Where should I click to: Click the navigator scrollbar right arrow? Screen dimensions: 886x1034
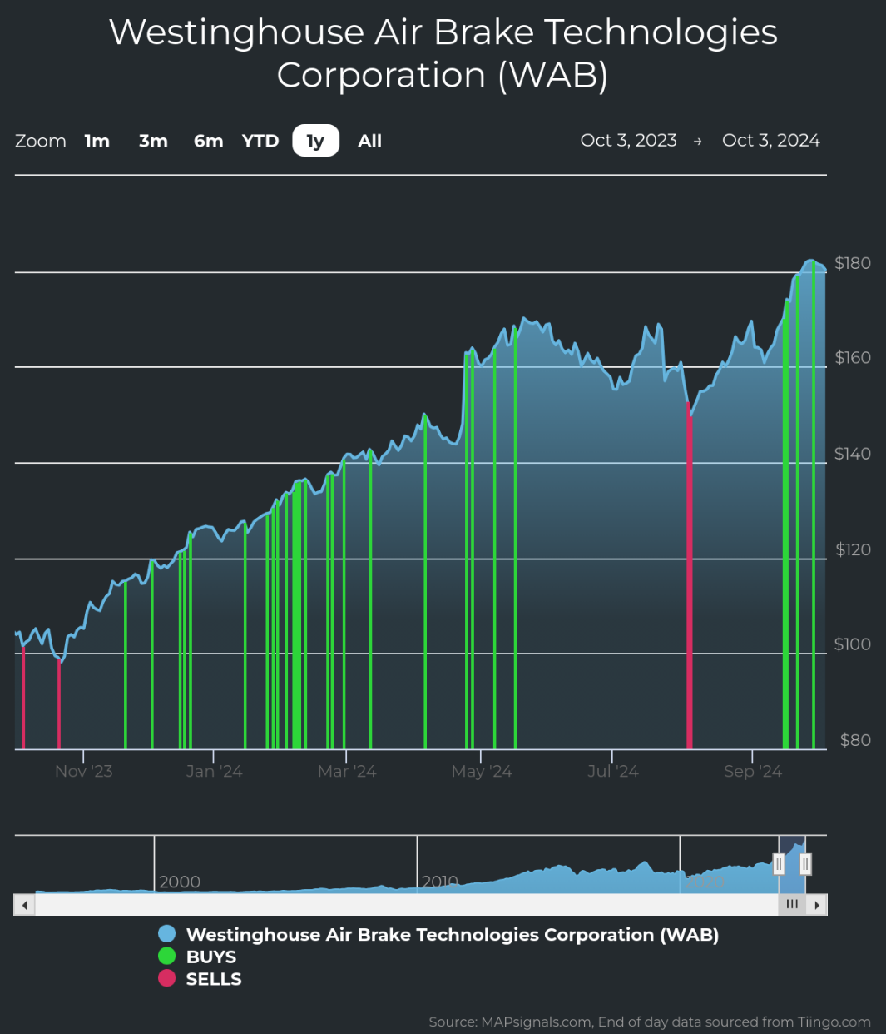818,905
